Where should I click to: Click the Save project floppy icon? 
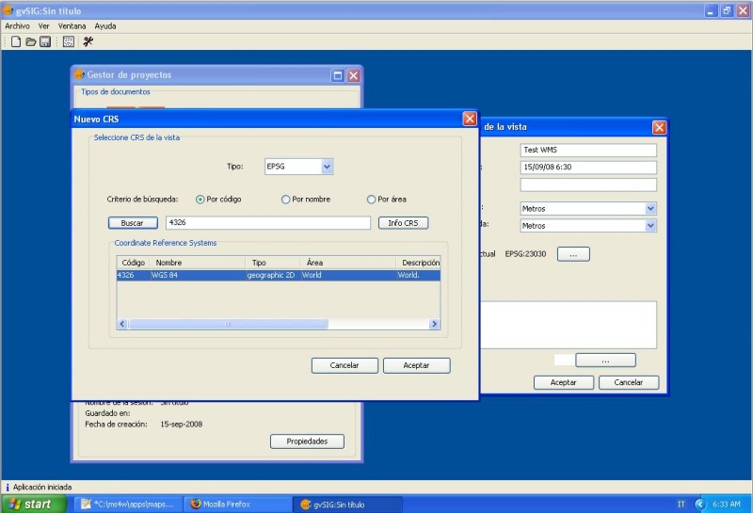(x=44, y=41)
